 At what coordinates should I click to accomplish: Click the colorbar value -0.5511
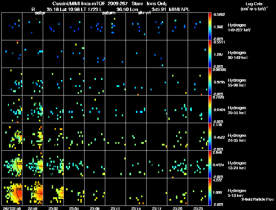(219, 42)
